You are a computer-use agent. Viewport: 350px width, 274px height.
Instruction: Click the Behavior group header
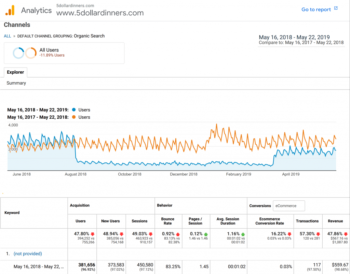pos(165,205)
